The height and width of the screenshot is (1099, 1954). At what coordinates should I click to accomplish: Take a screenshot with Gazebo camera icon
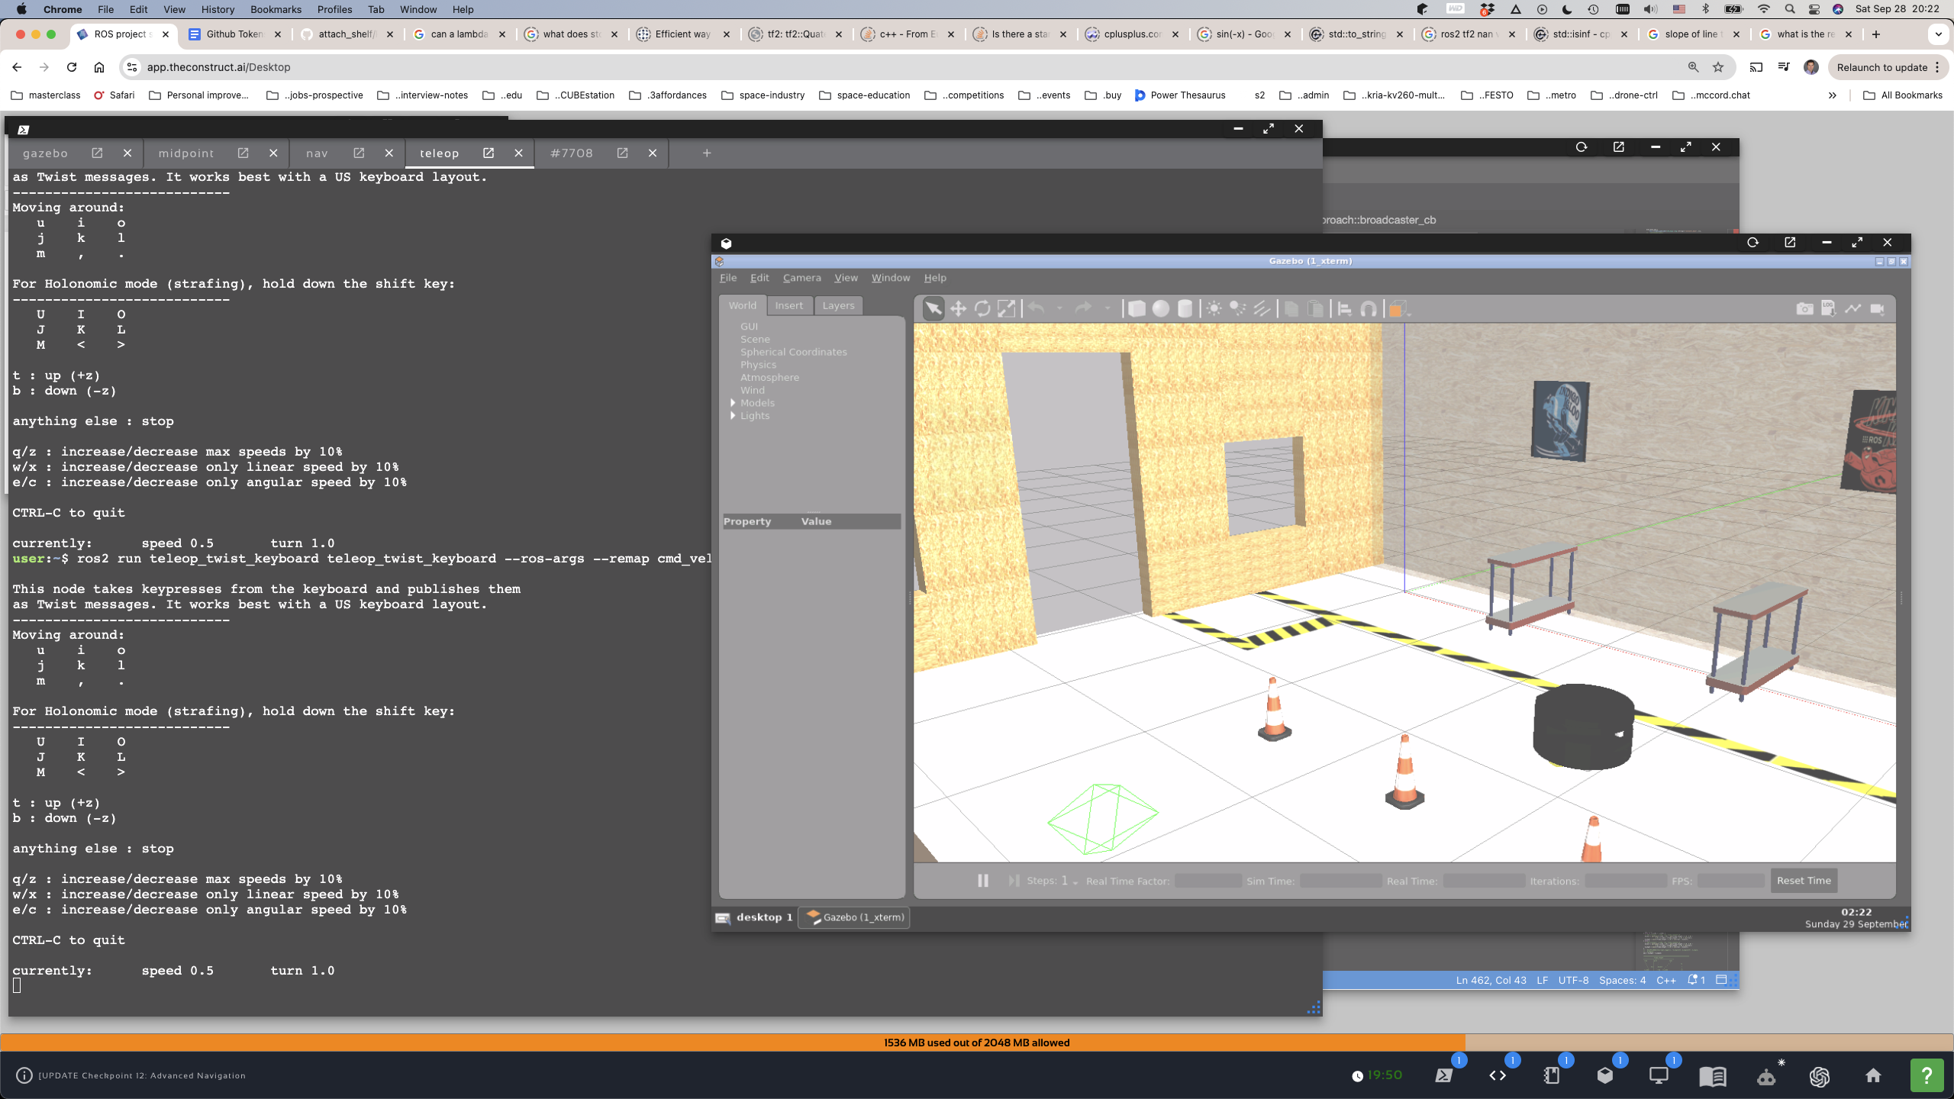point(1804,308)
